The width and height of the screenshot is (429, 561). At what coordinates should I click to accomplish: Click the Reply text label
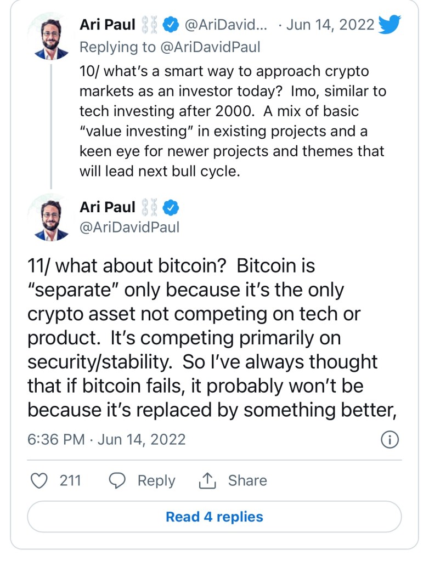[156, 481]
